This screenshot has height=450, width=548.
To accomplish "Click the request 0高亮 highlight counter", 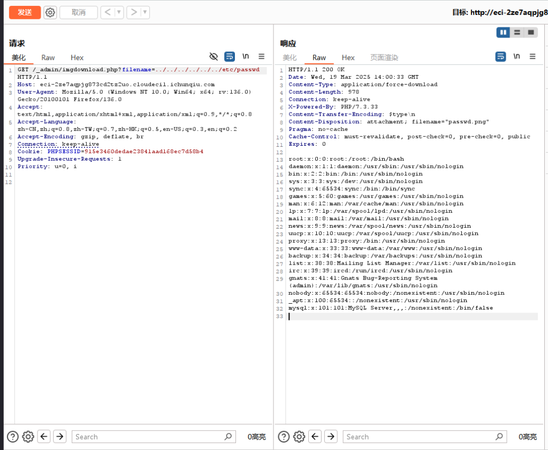I will coord(256,437).
